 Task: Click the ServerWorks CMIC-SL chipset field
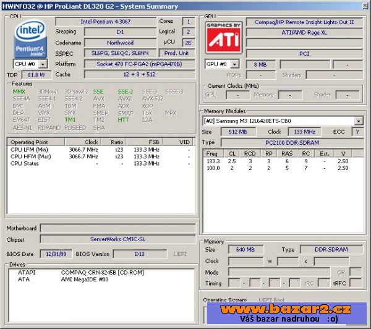click(x=118, y=239)
